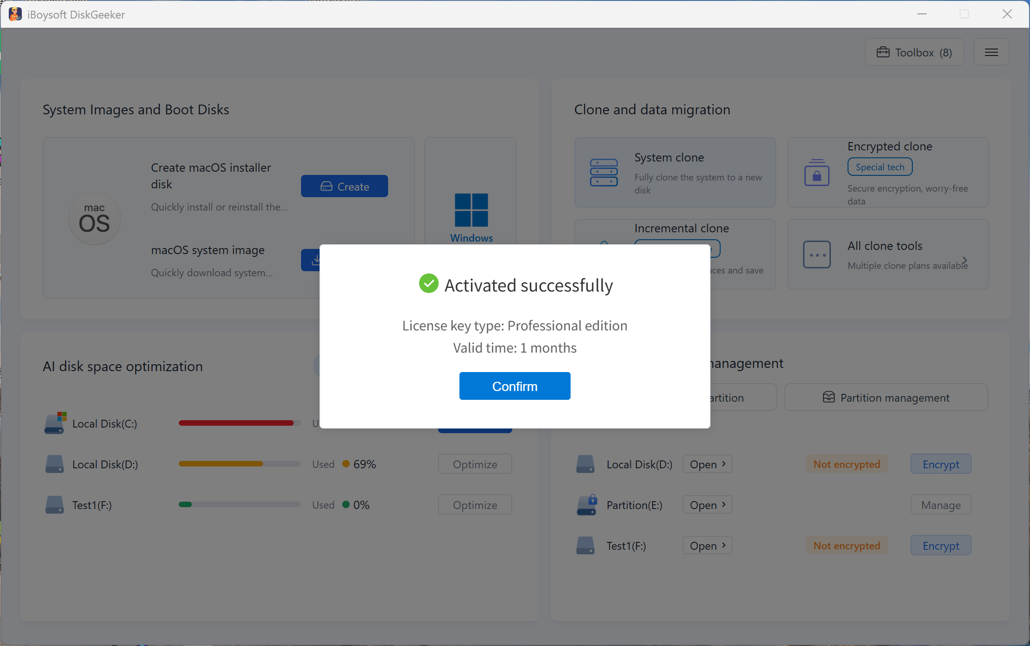Viewport: 1030px width, 646px height.
Task: Open Local Disk(D:) via the Open chevron button
Action: point(708,464)
